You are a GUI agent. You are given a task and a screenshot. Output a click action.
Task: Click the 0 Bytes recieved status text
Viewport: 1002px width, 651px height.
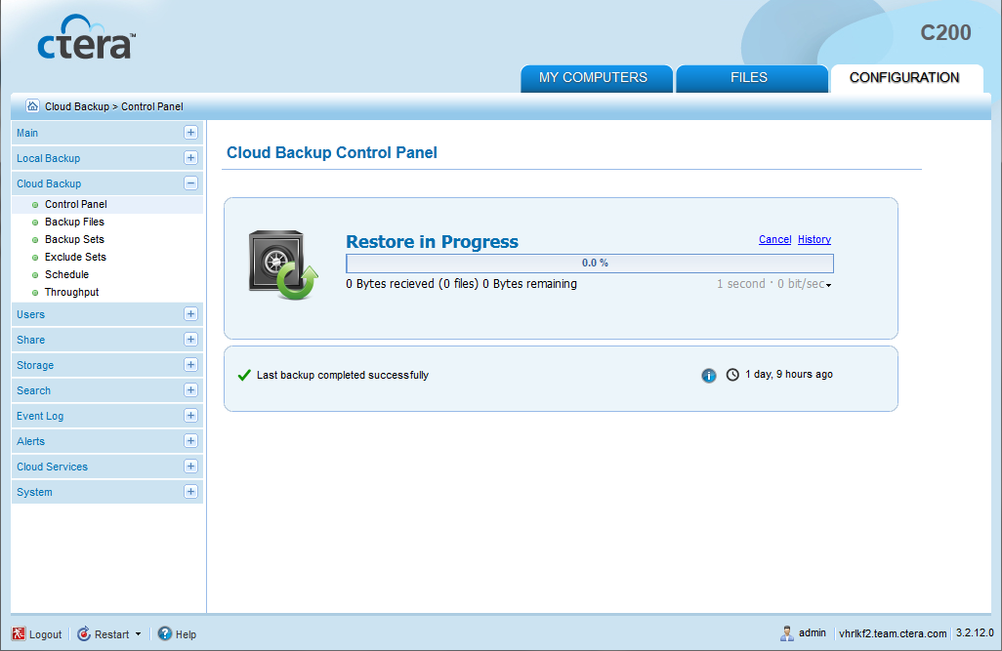tap(461, 284)
